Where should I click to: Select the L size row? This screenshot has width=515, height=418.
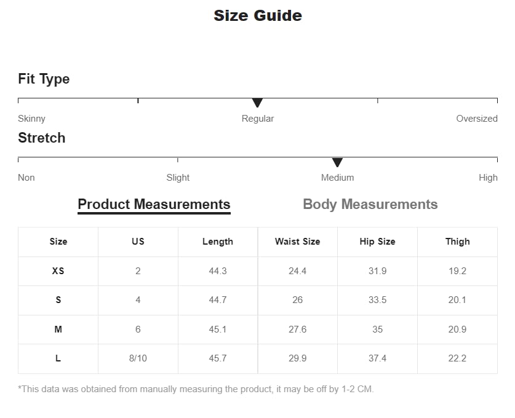(x=58, y=358)
